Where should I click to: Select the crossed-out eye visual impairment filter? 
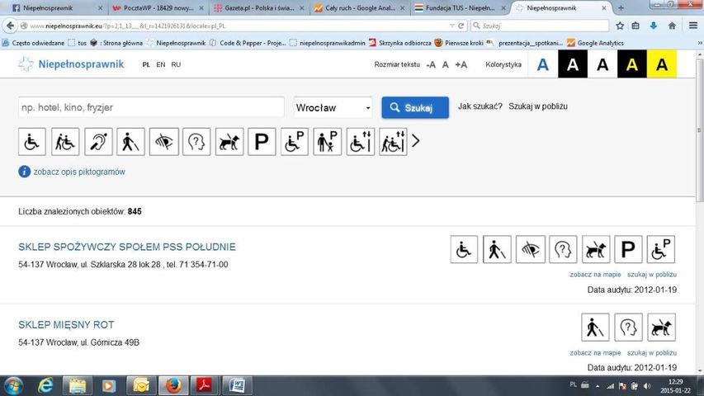click(163, 142)
